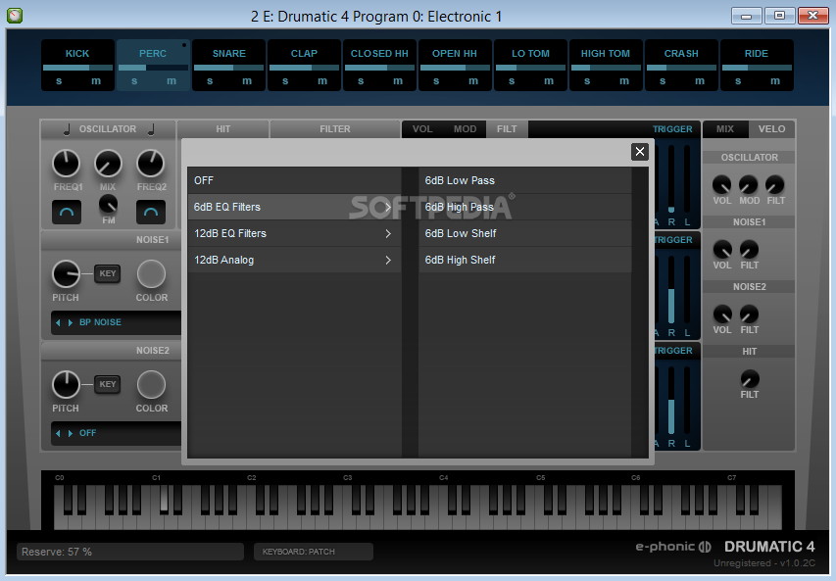The height and width of the screenshot is (581, 836).
Task: Click the KEYBOARD: PATCH button
Action: (x=314, y=552)
